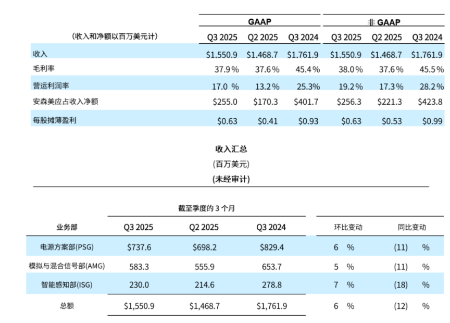This screenshot has height=323, width=450.
Task: Click the 45.5% gross margin value
Action: (x=432, y=69)
